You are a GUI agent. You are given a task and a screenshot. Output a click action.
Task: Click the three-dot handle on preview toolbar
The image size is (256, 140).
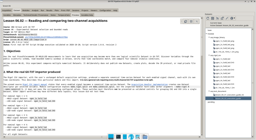(181, 21)
